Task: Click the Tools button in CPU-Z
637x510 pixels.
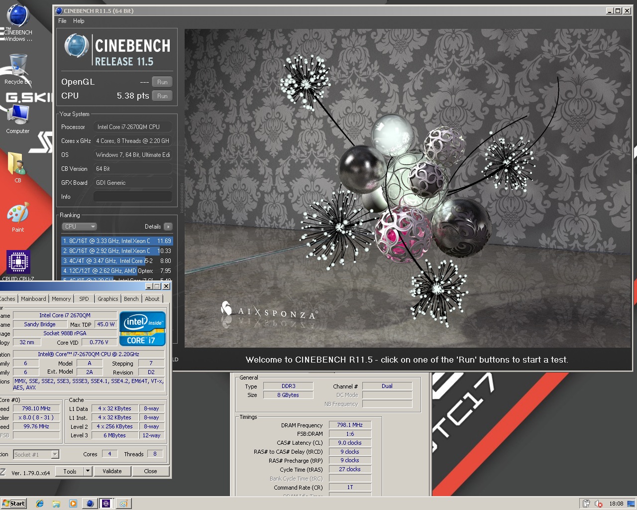Action: 70,471
